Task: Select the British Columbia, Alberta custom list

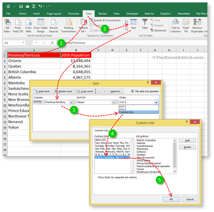Action: (112, 157)
